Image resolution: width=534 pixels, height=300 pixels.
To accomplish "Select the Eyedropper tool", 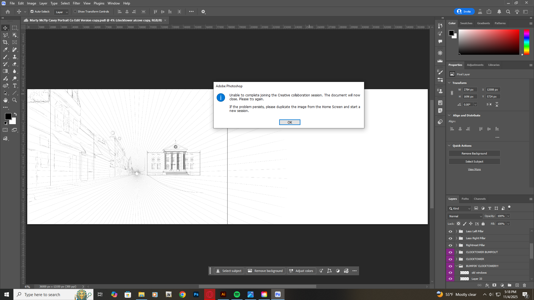I will pos(5,50).
